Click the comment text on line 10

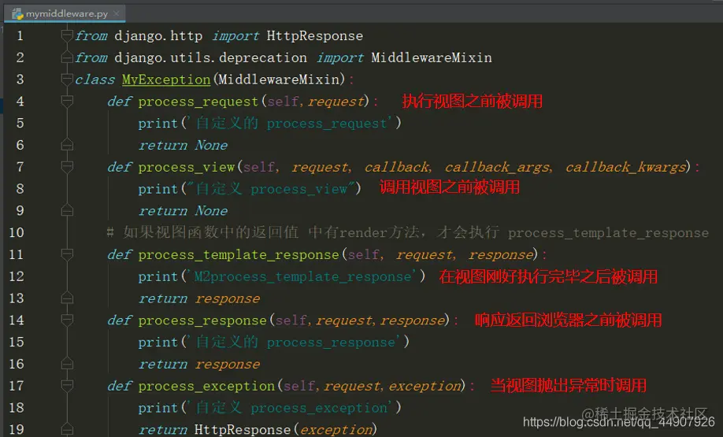(408, 233)
